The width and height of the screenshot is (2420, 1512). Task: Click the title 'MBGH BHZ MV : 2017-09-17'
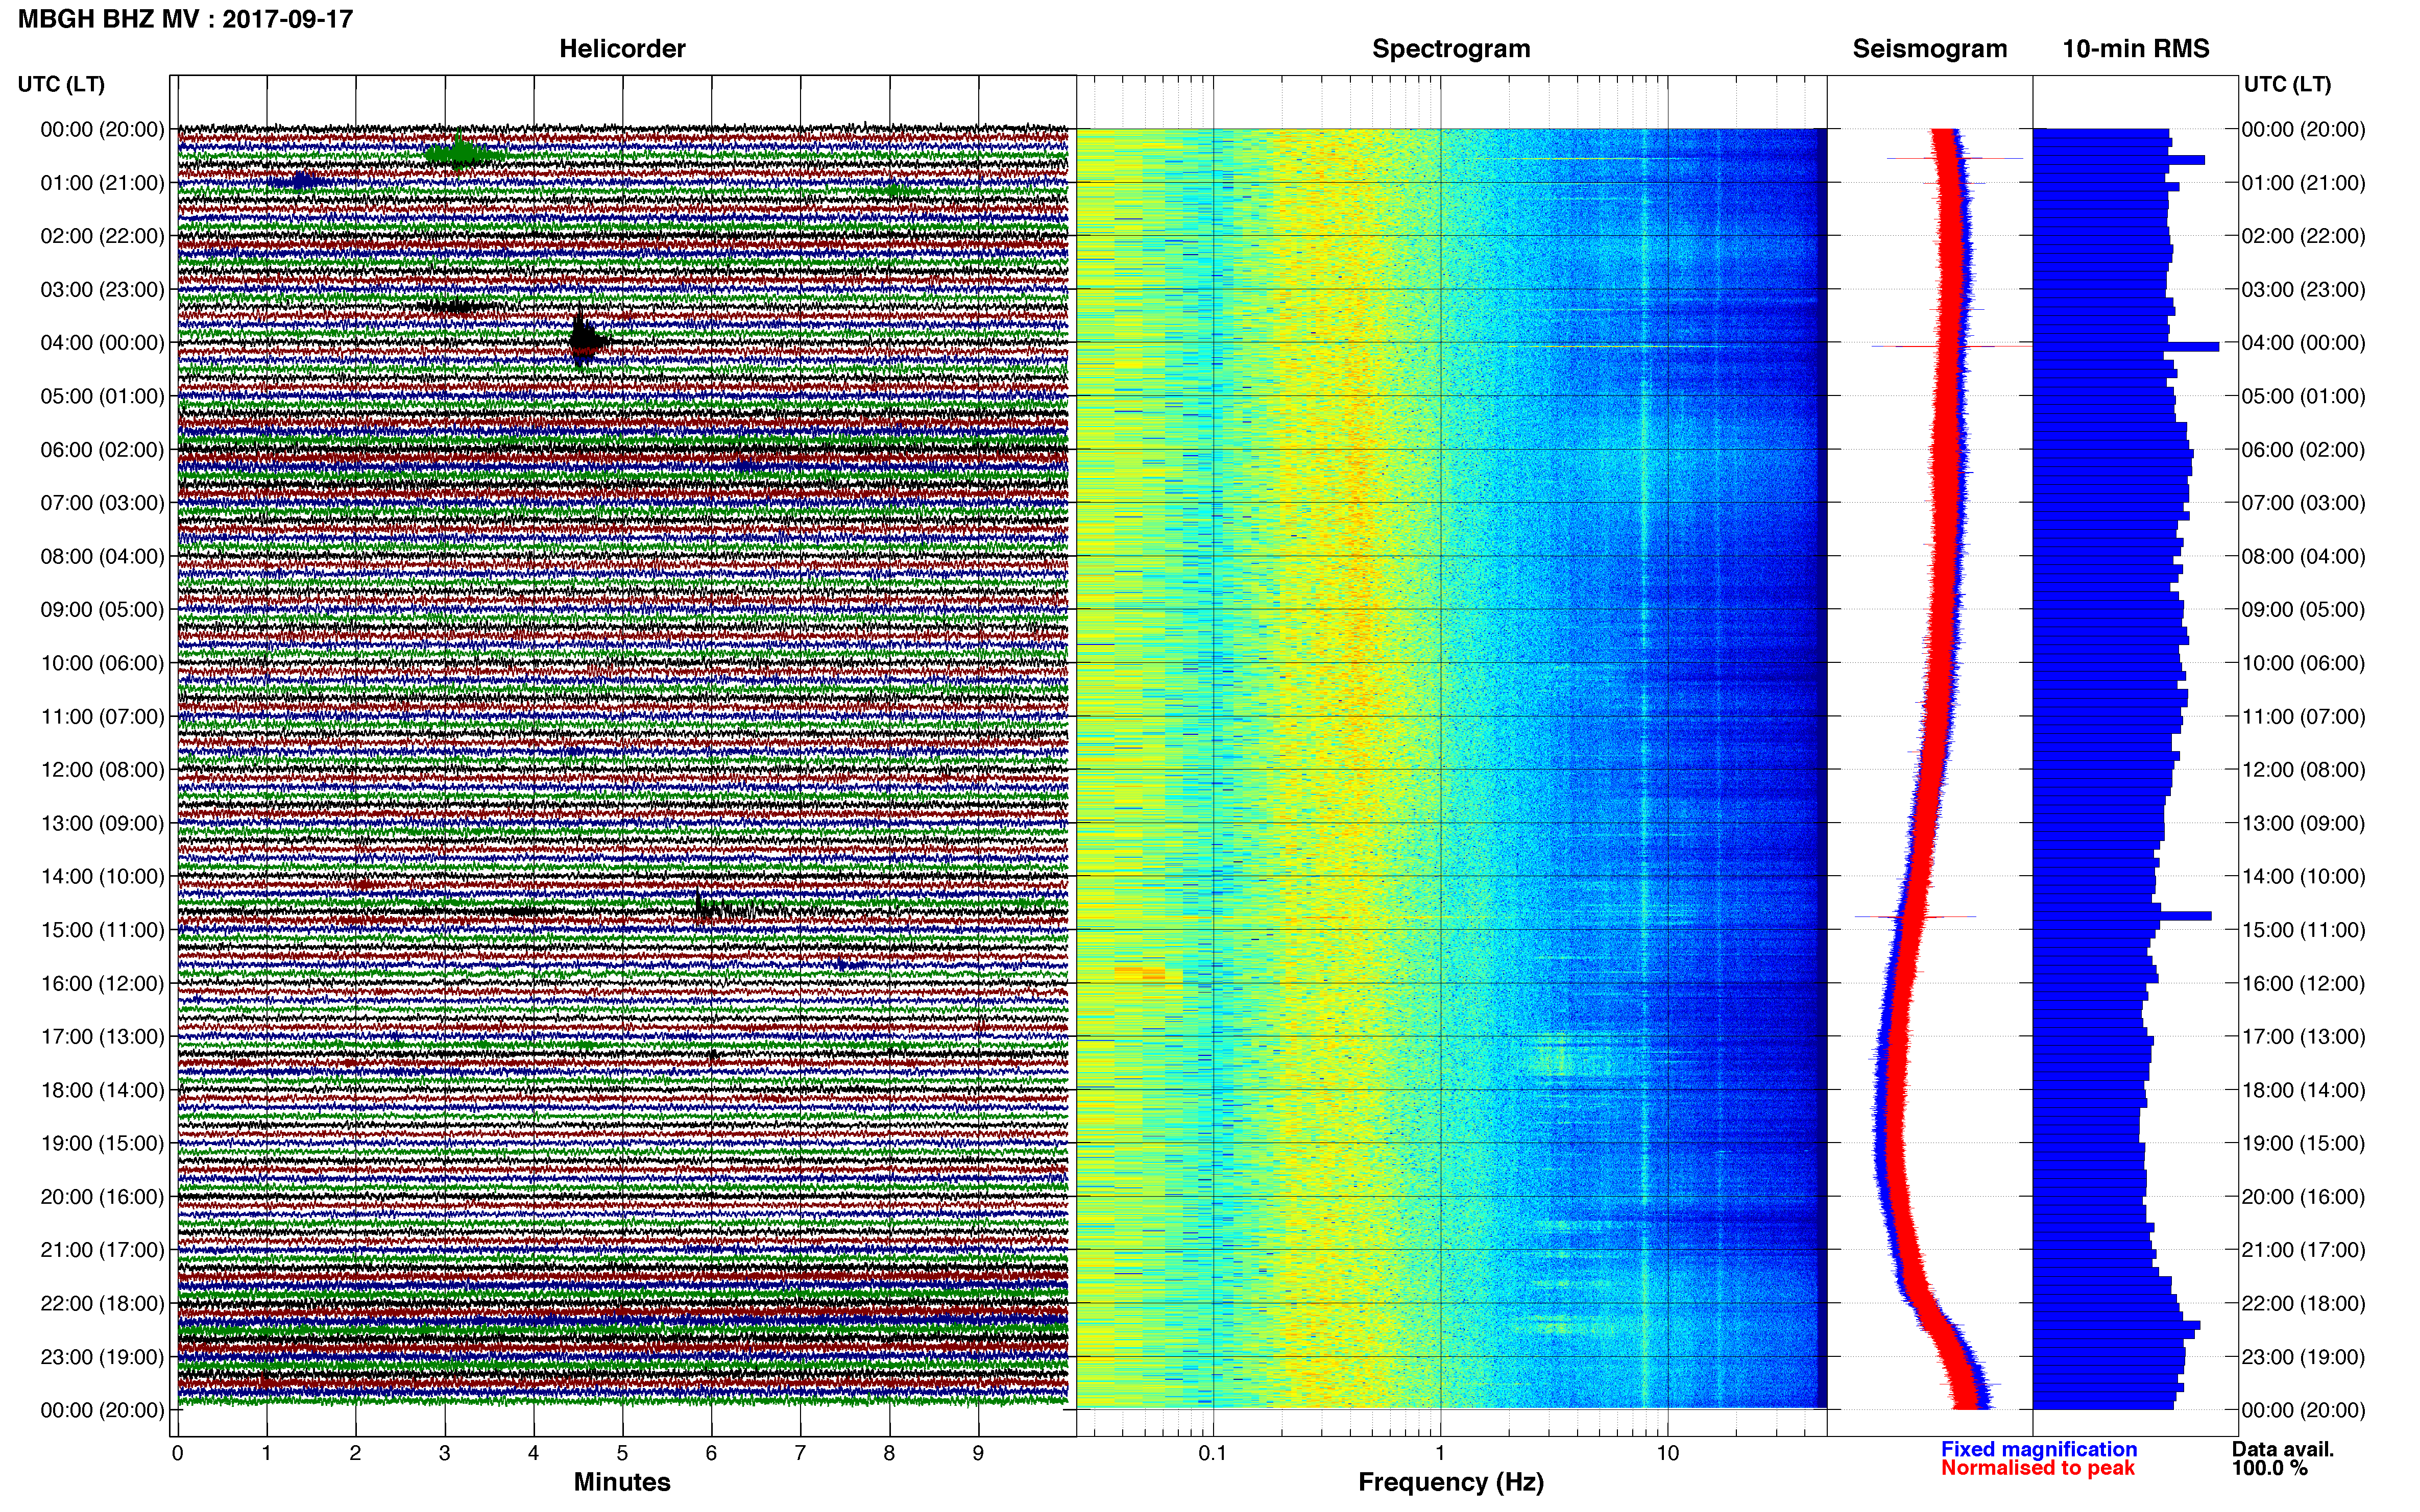click(x=185, y=19)
